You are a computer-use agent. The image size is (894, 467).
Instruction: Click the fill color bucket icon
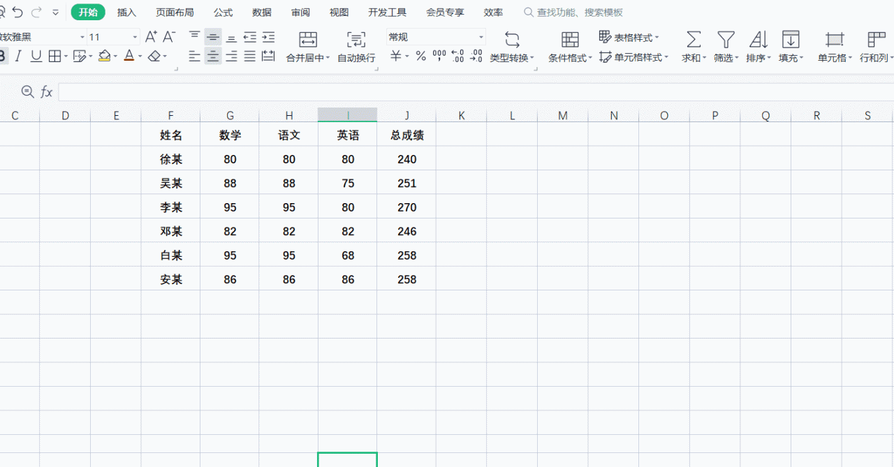pos(104,56)
